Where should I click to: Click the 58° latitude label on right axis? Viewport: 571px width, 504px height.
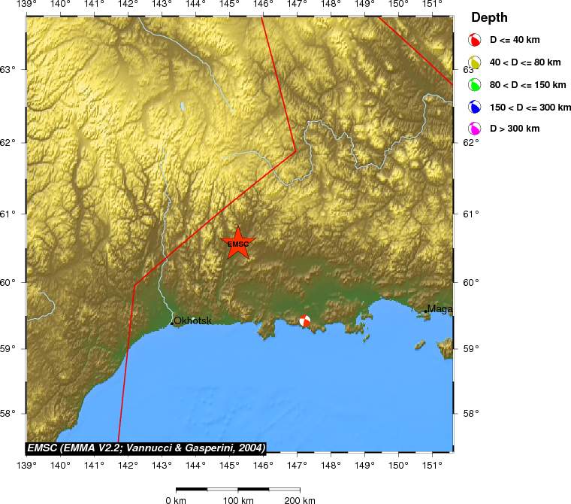[470, 413]
